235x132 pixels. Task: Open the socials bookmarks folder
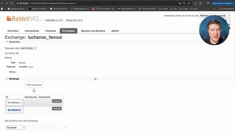(184, 9)
